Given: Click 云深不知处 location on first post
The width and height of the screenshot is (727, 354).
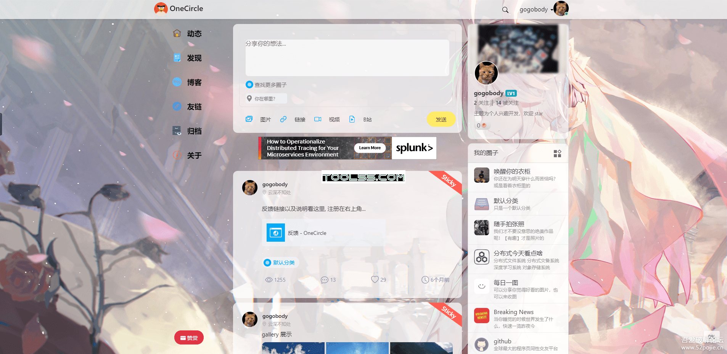Looking at the screenshot, I should 277,193.
